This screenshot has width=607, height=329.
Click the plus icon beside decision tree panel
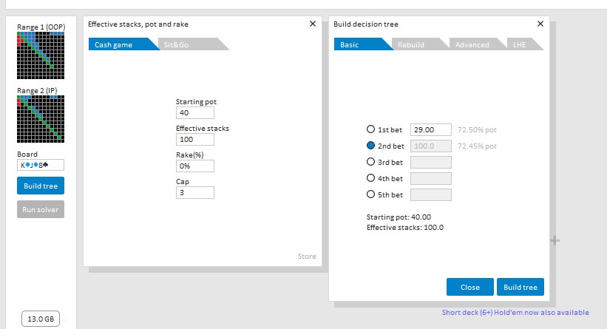tap(555, 240)
